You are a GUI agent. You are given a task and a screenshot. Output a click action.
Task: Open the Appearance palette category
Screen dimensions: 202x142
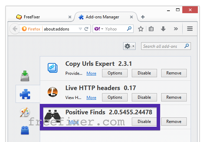tap(25, 112)
